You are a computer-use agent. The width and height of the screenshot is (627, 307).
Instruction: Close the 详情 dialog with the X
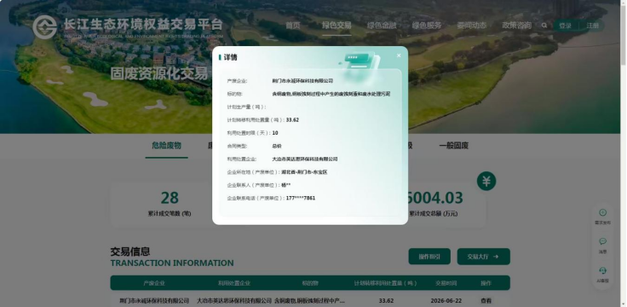click(399, 55)
